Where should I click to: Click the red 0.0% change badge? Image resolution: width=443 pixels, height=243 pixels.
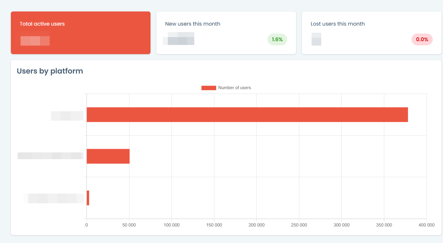pos(422,39)
